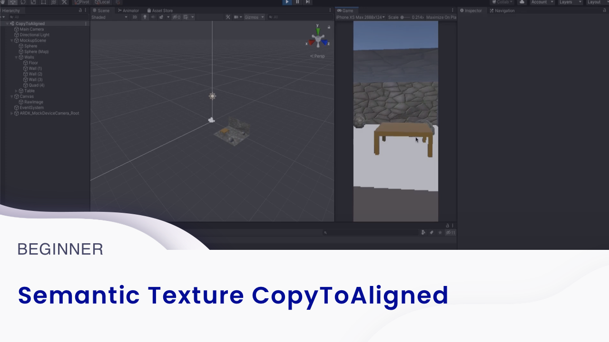Screen dimensions: 609x342
Task: Select the Rect transform tool
Action: pos(44,2)
